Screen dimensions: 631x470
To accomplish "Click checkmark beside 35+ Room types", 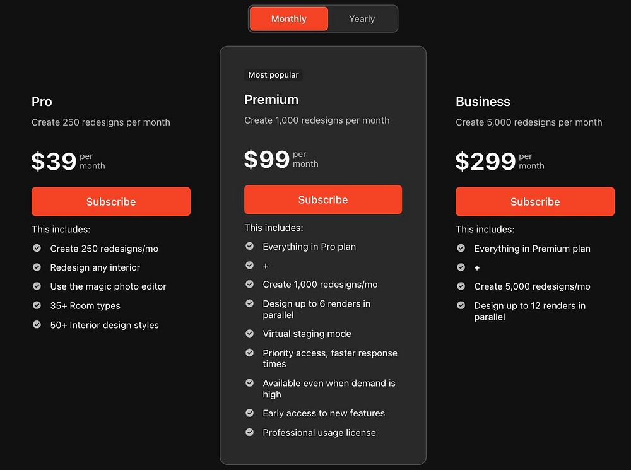I will (37, 305).
